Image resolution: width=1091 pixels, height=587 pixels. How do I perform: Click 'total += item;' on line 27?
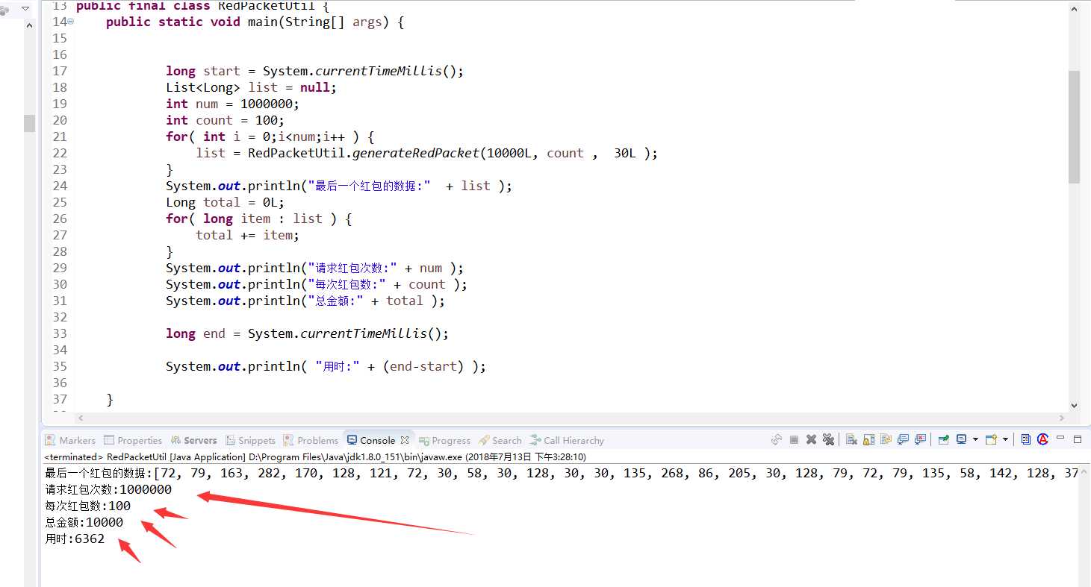[247, 235]
